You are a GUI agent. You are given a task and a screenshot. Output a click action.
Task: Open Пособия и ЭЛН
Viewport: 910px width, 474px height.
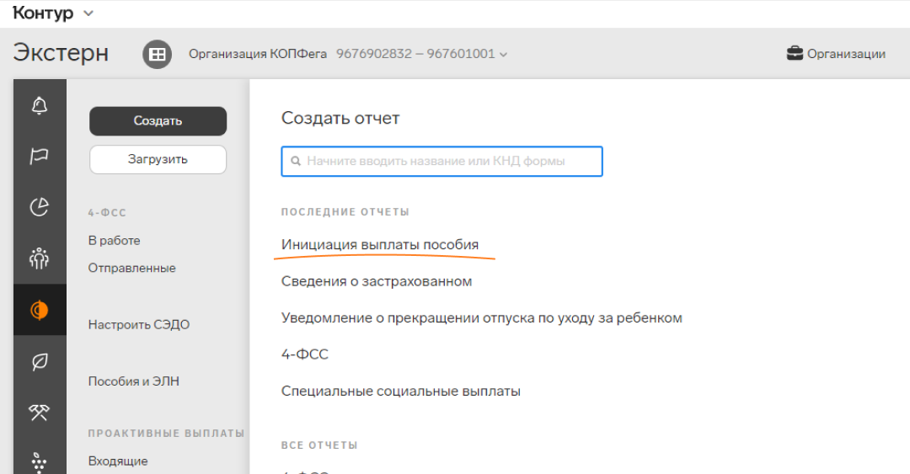133,381
